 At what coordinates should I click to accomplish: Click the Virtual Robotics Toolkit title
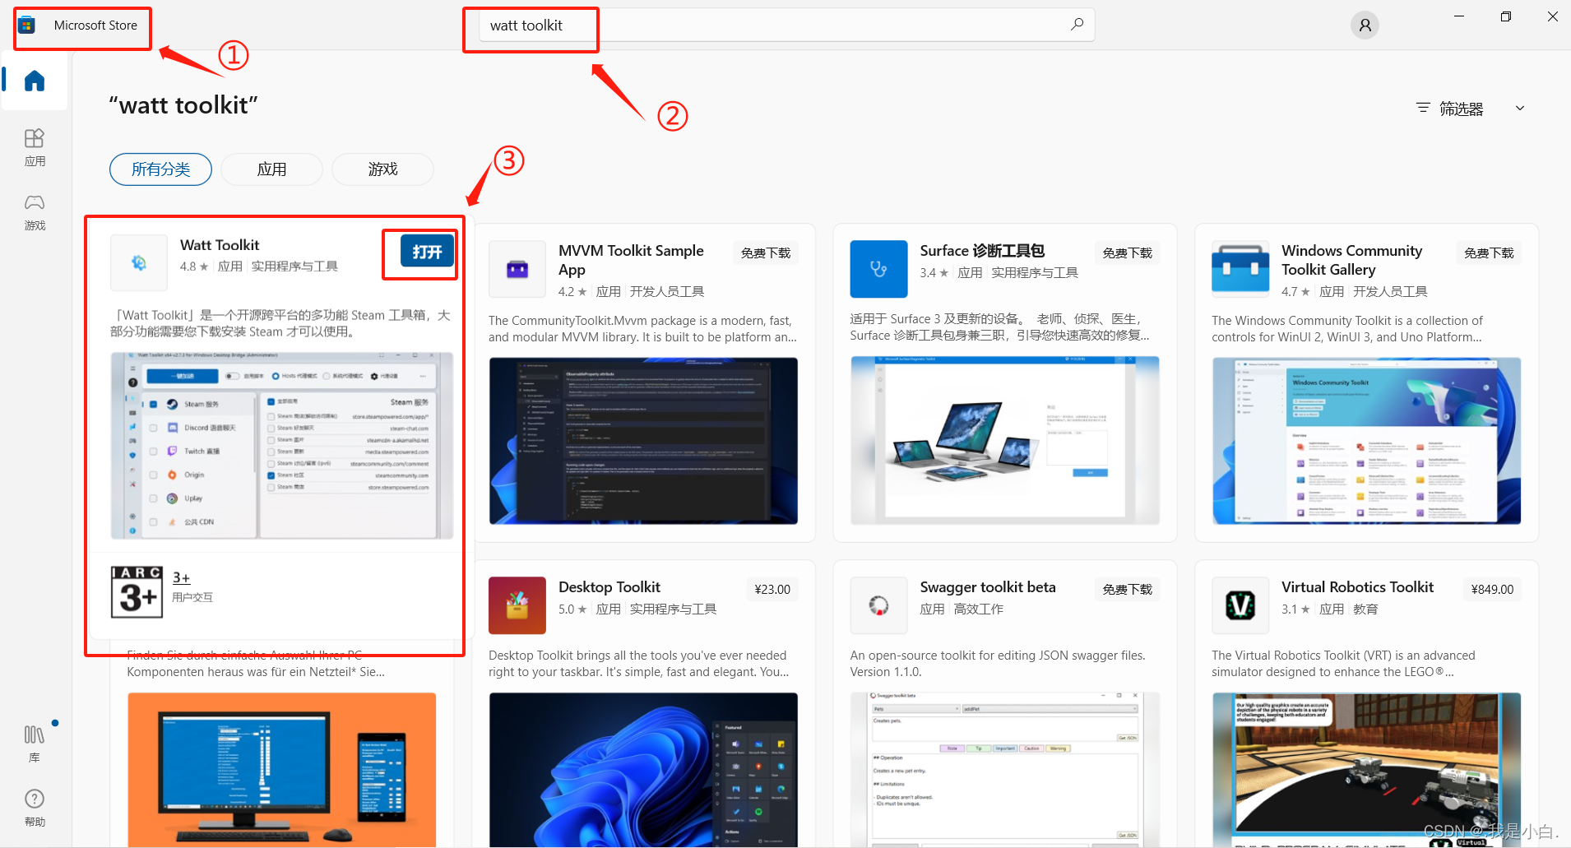[x=1357, y=587]
